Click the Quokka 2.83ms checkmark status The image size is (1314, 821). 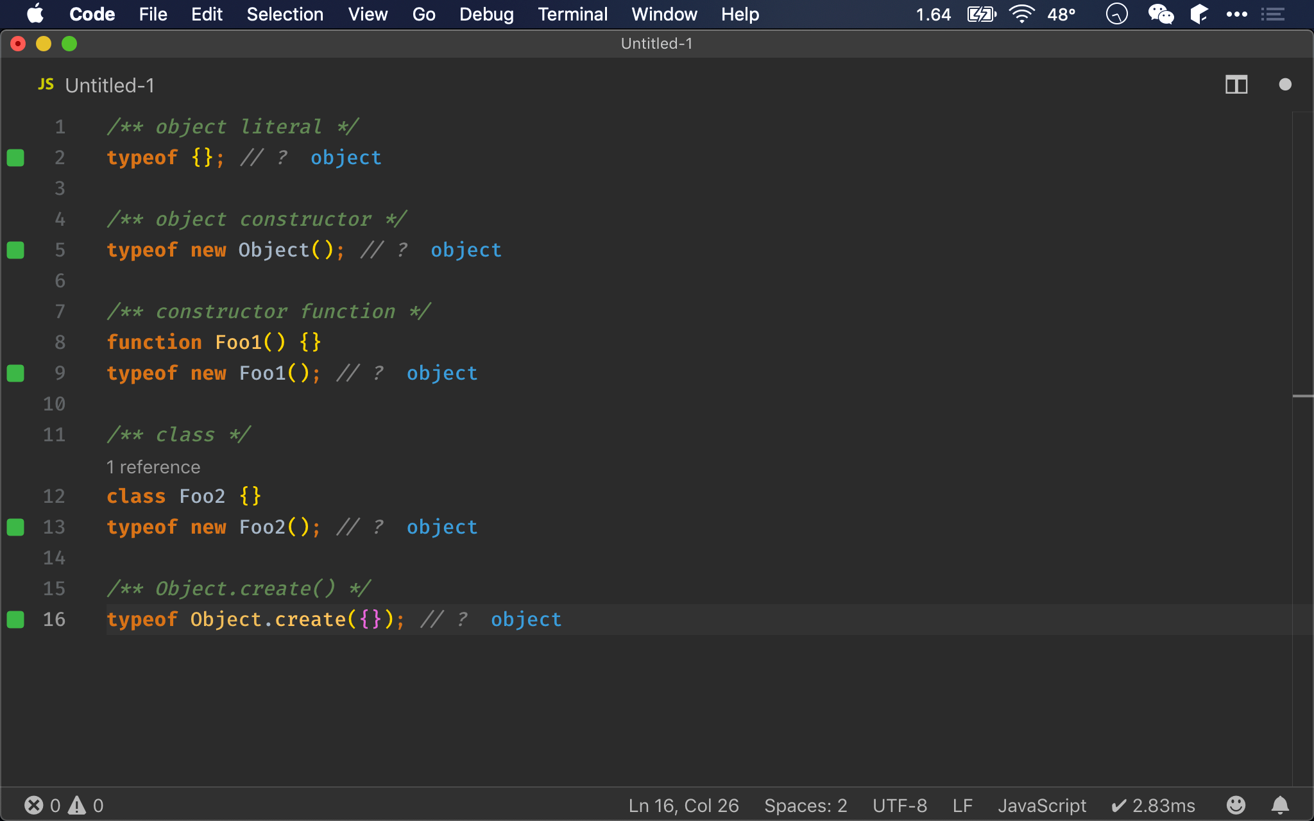coord(1153,805)
